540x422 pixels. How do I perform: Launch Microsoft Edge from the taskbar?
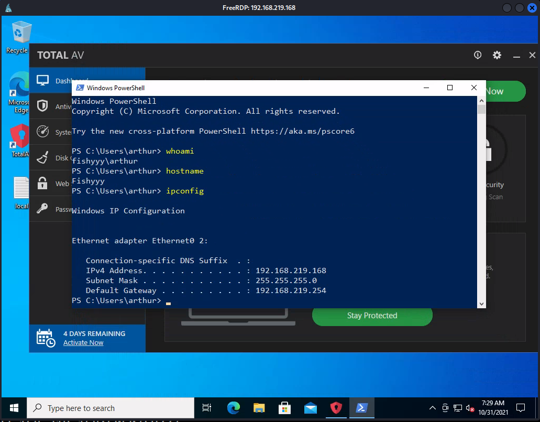pos(233,408)
